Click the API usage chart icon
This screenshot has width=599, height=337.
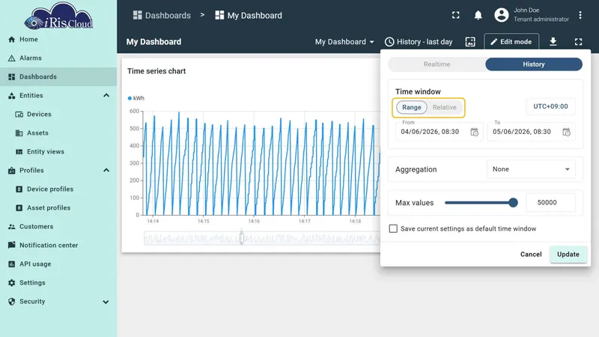click(x=11, y=264)
